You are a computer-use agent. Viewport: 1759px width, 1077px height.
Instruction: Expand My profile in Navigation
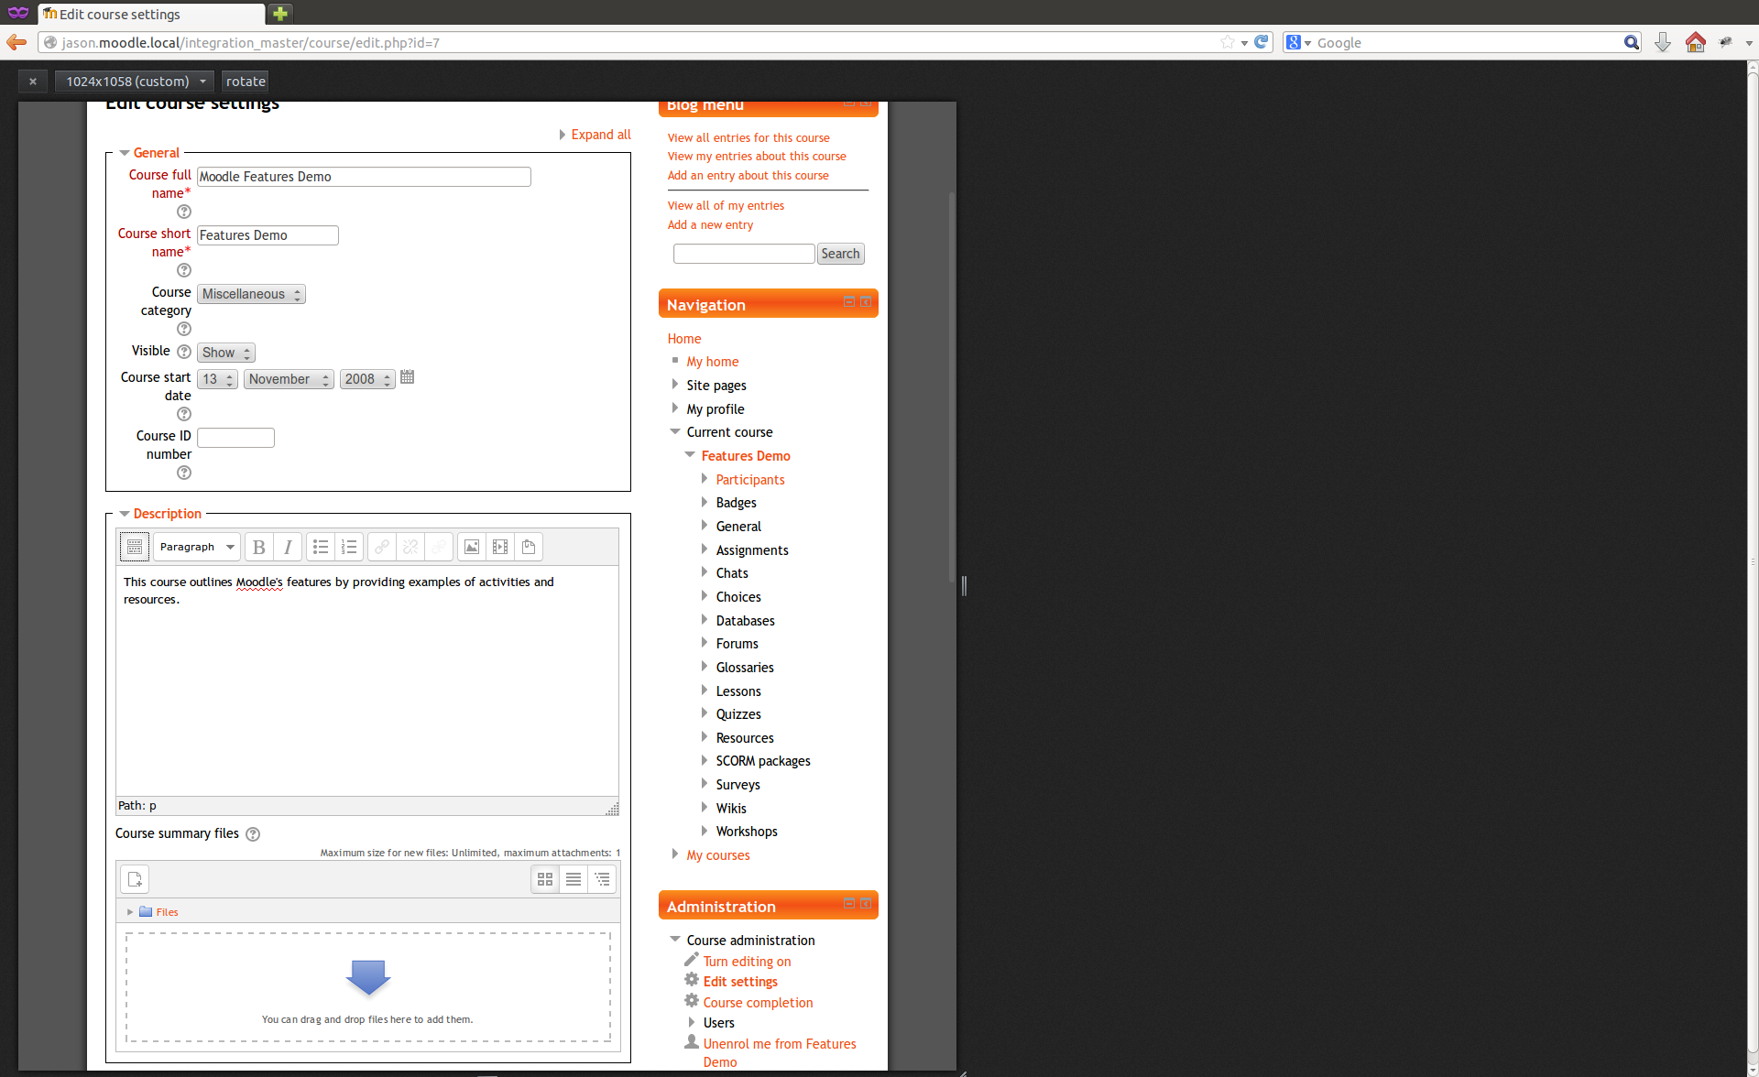(675, 408)
